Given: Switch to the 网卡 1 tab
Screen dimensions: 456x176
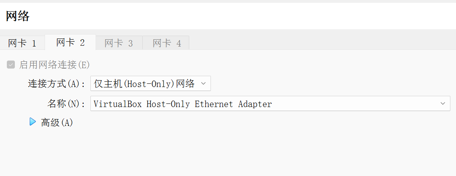Looking at the screenshot, I should [x=22, y=43].
